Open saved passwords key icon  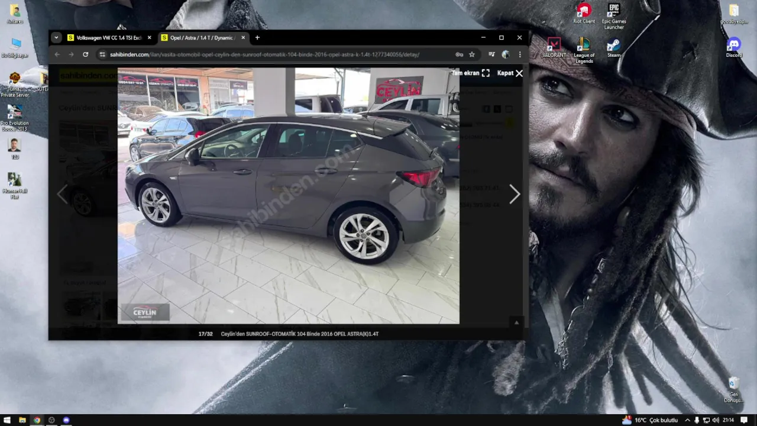coord(459,54)
